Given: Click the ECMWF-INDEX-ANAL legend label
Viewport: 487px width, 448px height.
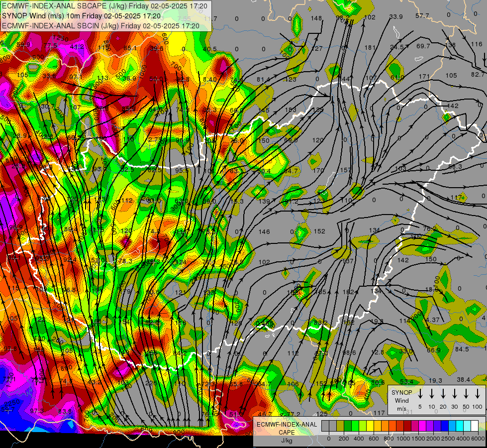Looking at the screenshot, I should [287, 425].
